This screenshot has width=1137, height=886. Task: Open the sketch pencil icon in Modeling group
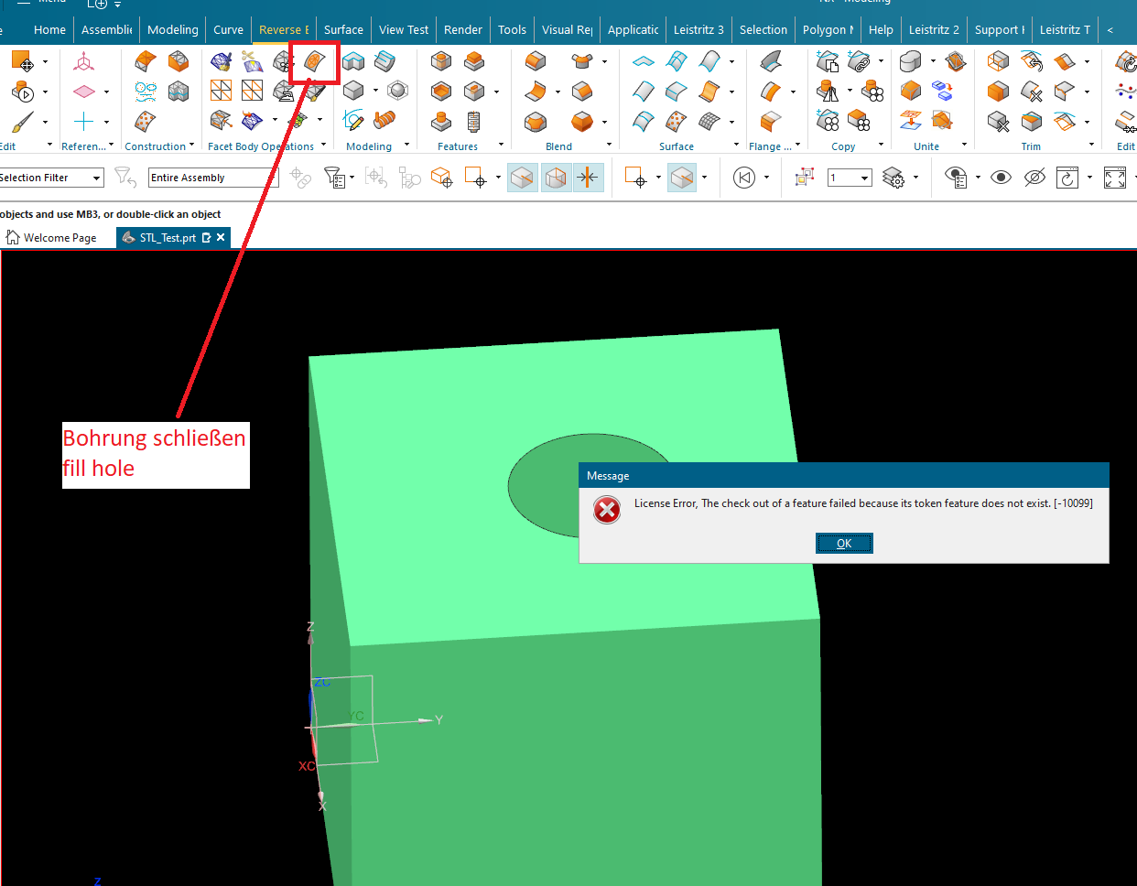(x=353, y=120)
